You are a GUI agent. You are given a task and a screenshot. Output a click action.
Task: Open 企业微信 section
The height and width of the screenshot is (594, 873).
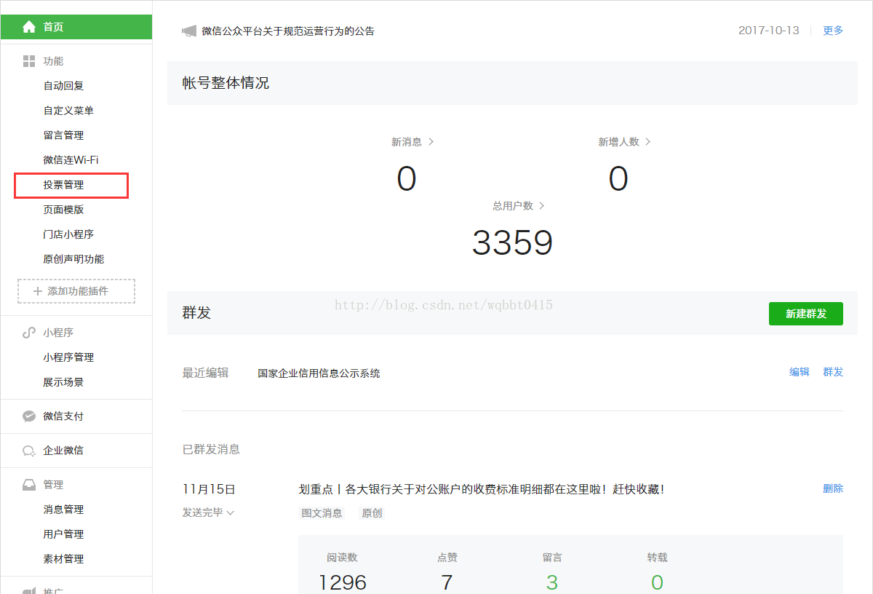tap(63, 451)
